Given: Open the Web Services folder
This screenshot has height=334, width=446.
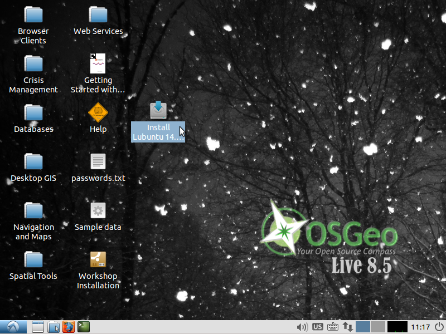Looking at the screenshot, I should pos(98,15).
